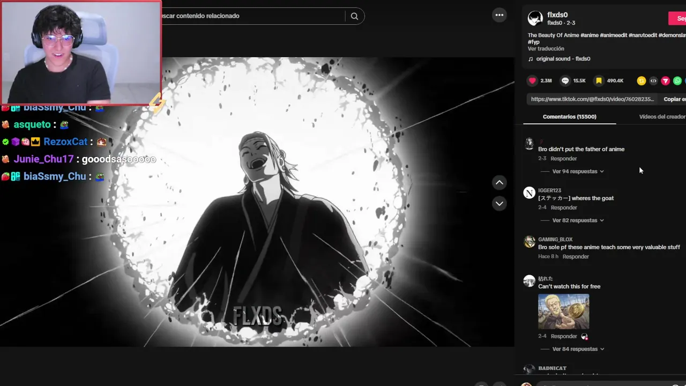Share via the red send icon
This screenshot has width=686, height=386.
pyautogui.click(x=665, y=81)
